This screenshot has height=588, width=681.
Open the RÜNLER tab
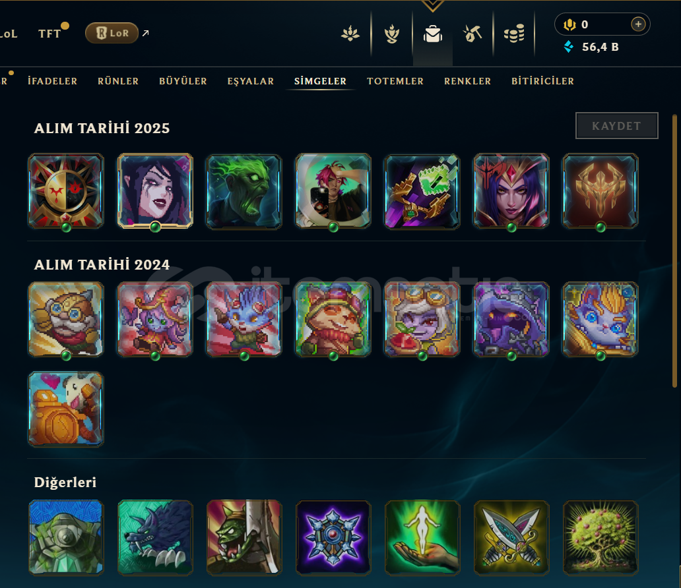(x=118, y=81)
